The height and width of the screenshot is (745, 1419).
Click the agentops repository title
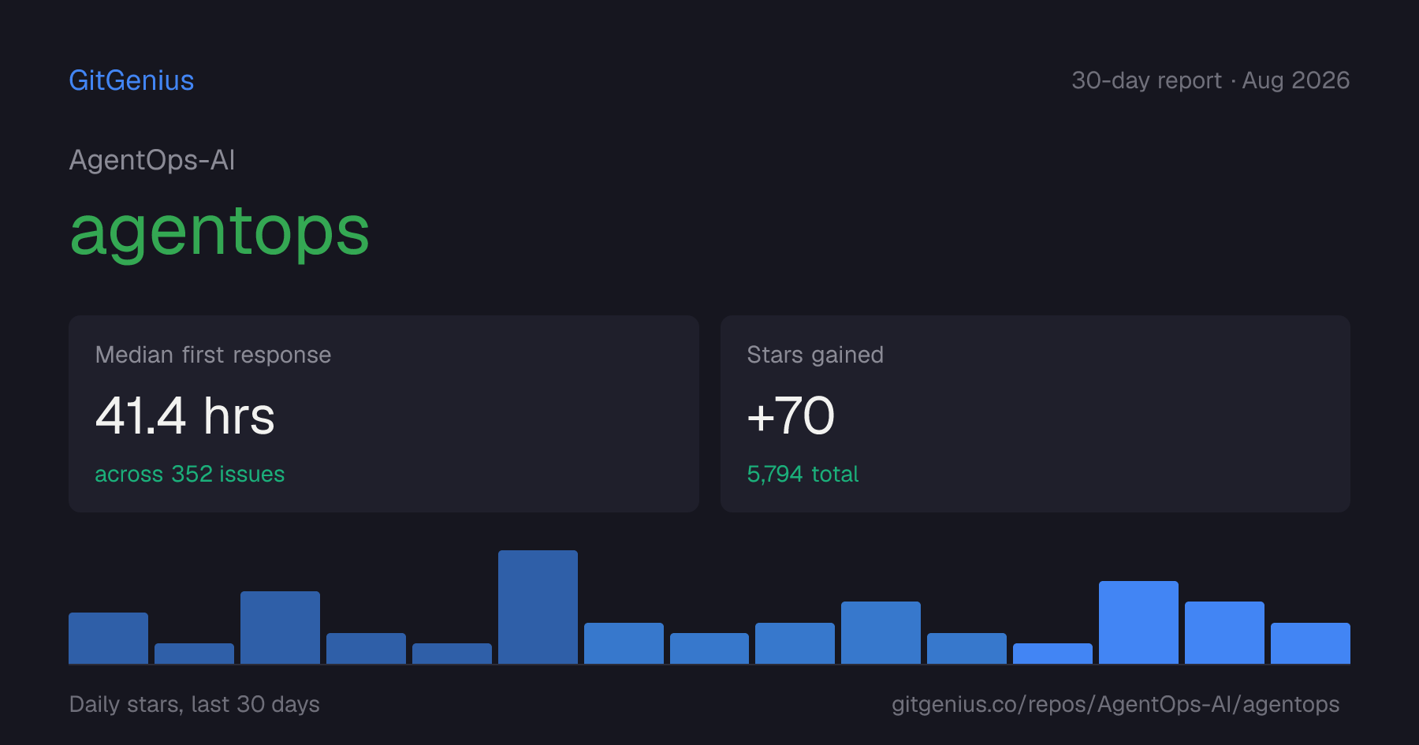click(219, 232)
